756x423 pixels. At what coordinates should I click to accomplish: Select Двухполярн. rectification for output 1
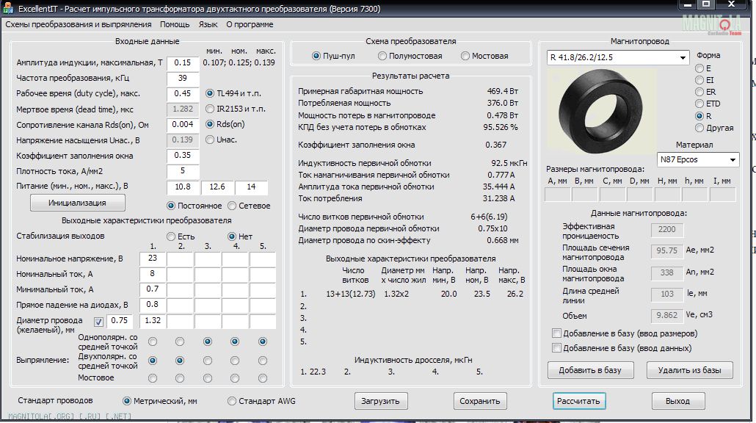[x=153, y=361]
